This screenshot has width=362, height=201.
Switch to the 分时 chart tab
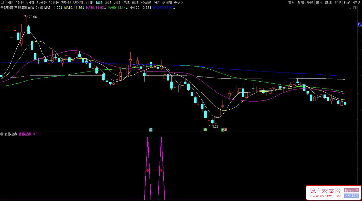10,2
